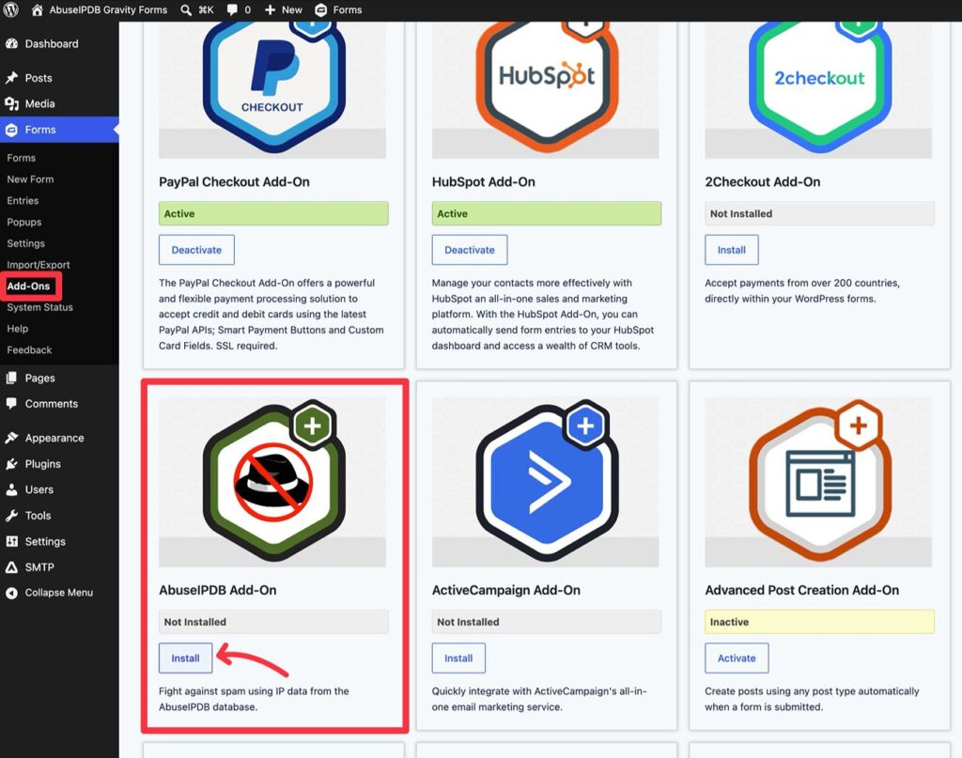Click the 'Fight against spam' AbuseIPDB description
This screenshot has height=758, width=962.
point(254,699)
